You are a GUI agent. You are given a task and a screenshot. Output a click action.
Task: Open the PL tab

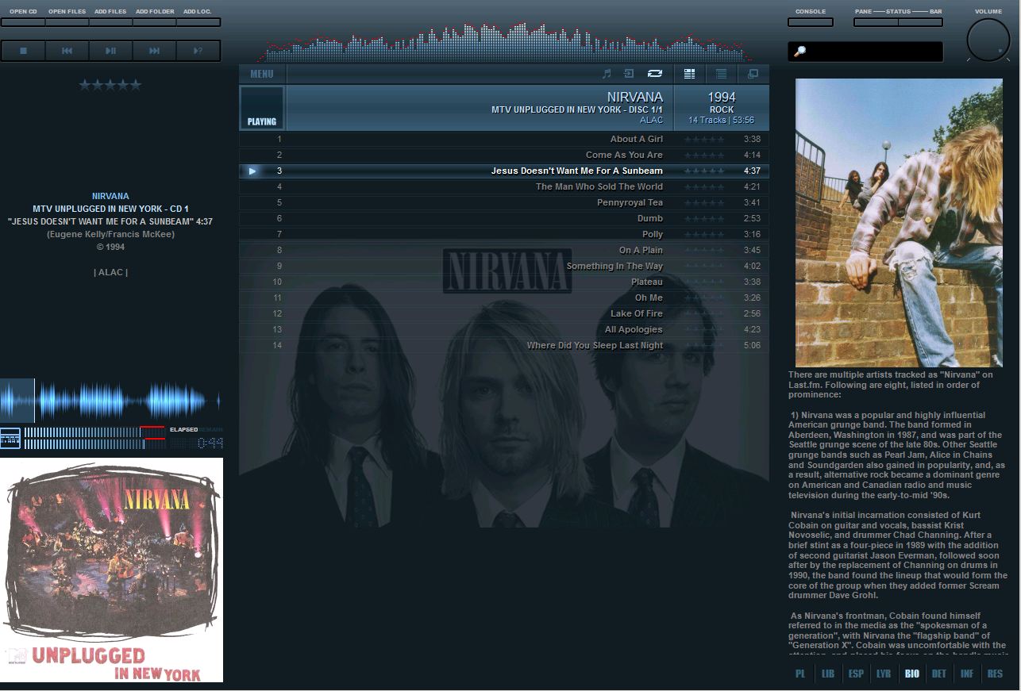pyautogui.click(x=800, y=674)
